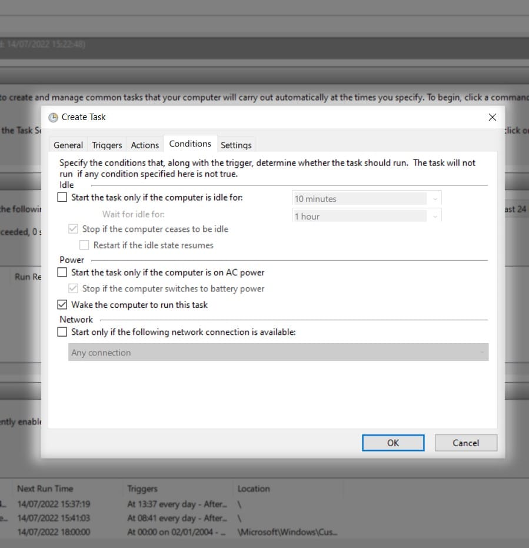Confirm the task with OK
This screenshot has width=529, height=548.
393,443
